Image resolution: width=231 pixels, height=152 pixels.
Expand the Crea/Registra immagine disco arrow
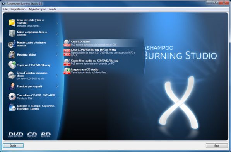tap(57, 76)
